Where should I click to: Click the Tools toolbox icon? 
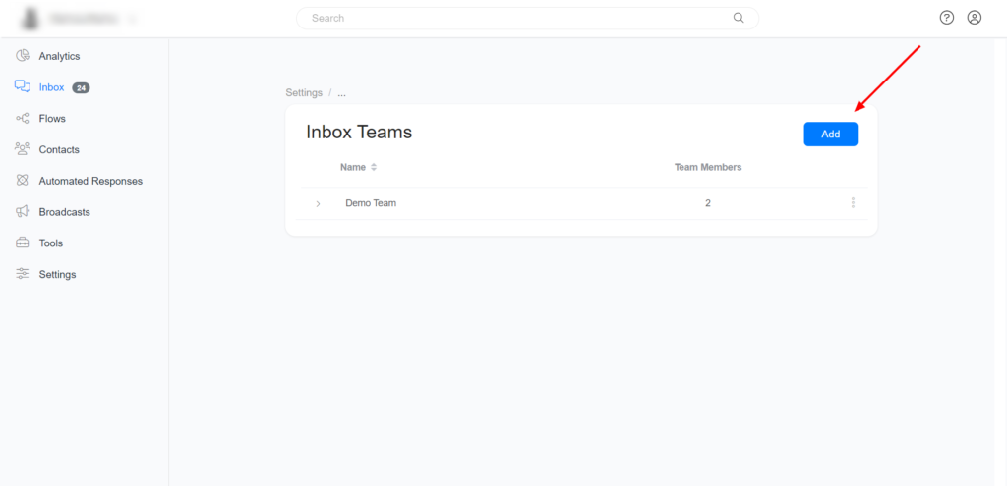23,243
